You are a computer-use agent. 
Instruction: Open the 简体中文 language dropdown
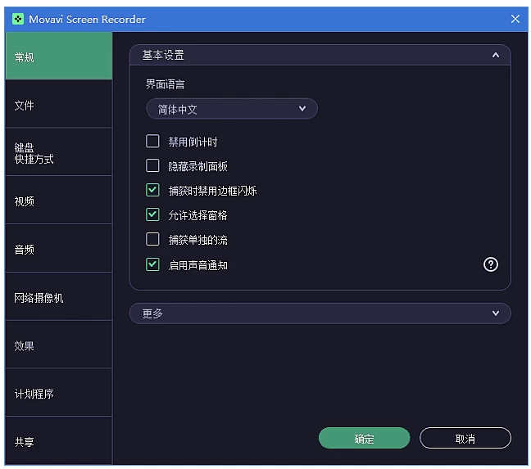coord(231,109)
